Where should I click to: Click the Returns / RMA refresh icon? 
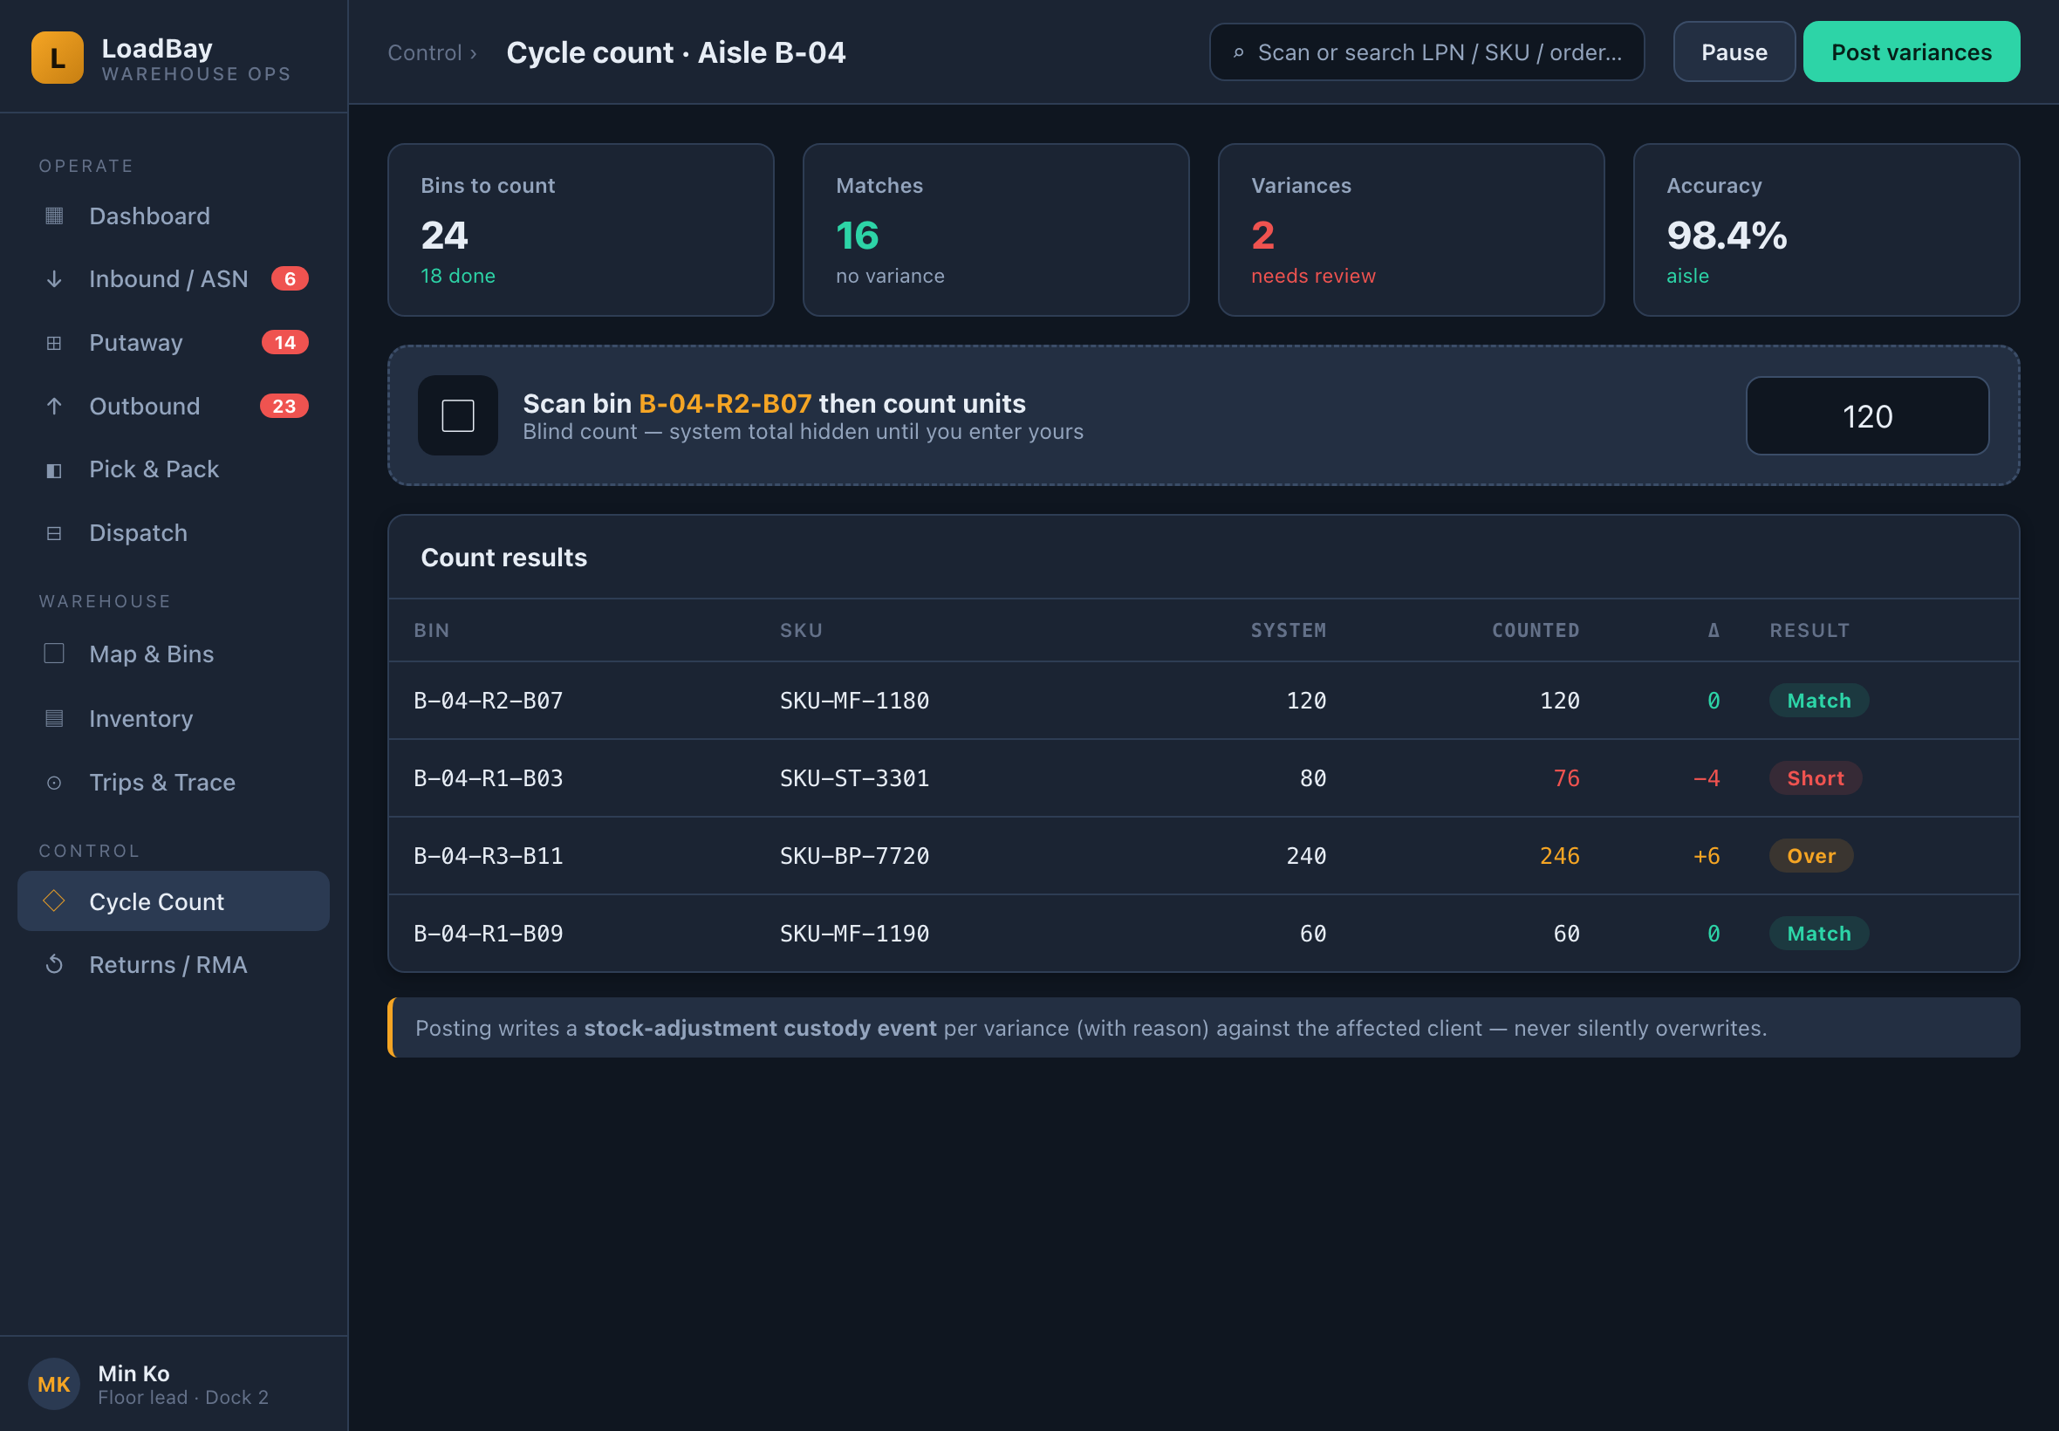pyautogui.click(x=54, y=965)
